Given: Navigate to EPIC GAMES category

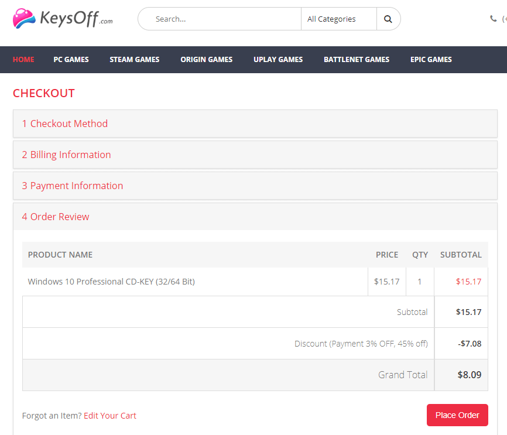Looking at the screenshot, I should click(431, 59).
